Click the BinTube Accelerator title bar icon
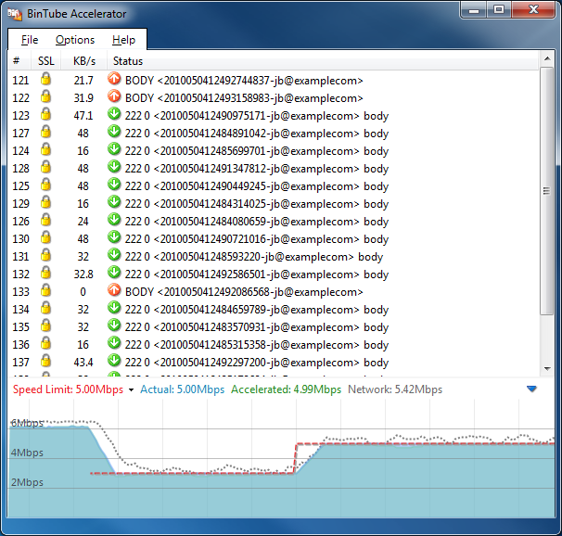Viewport: 562px width, 536px height. 15,14
